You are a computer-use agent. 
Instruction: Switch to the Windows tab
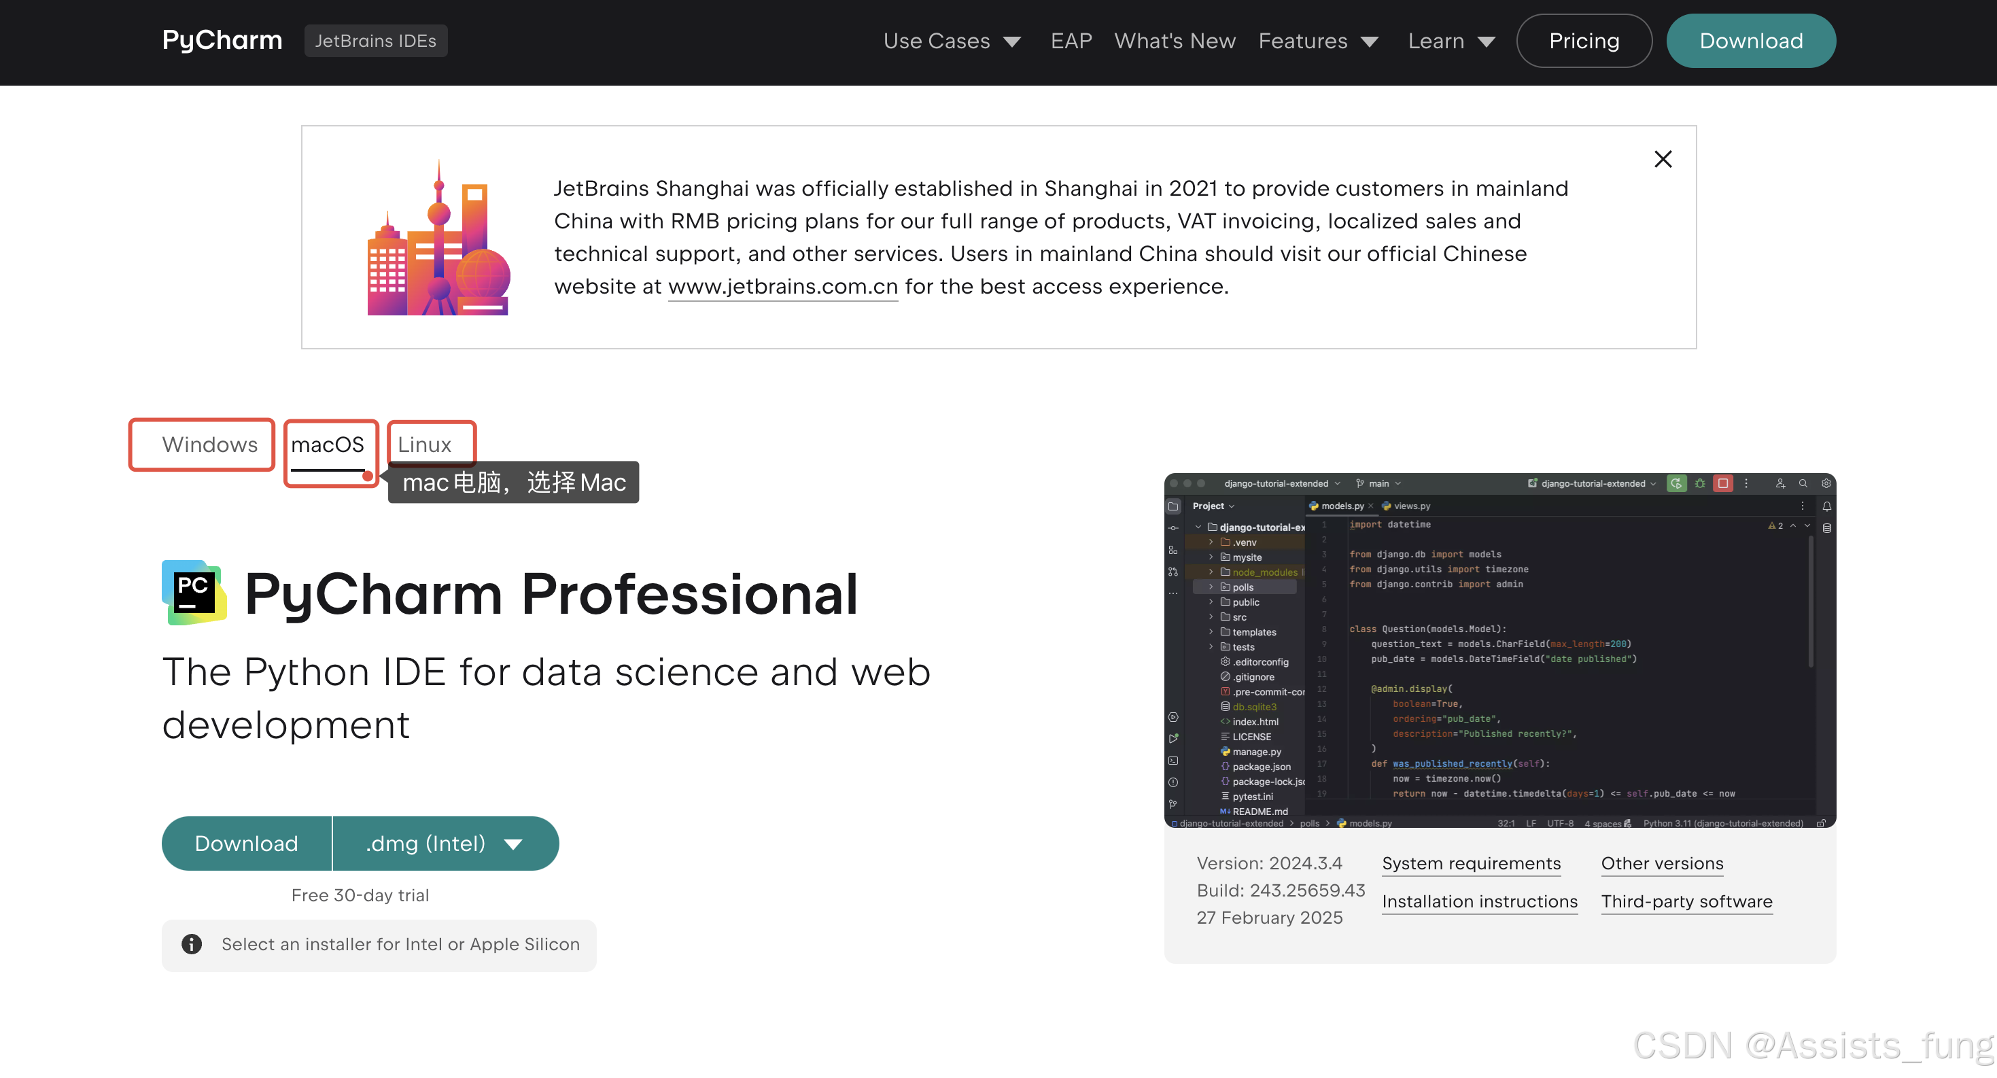pyautogui.click(x=209, y=444)
